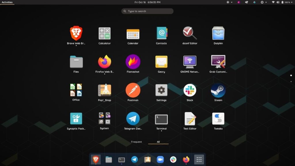Click the Activities button in top bar
295x166 pixels.
(7, 2)
